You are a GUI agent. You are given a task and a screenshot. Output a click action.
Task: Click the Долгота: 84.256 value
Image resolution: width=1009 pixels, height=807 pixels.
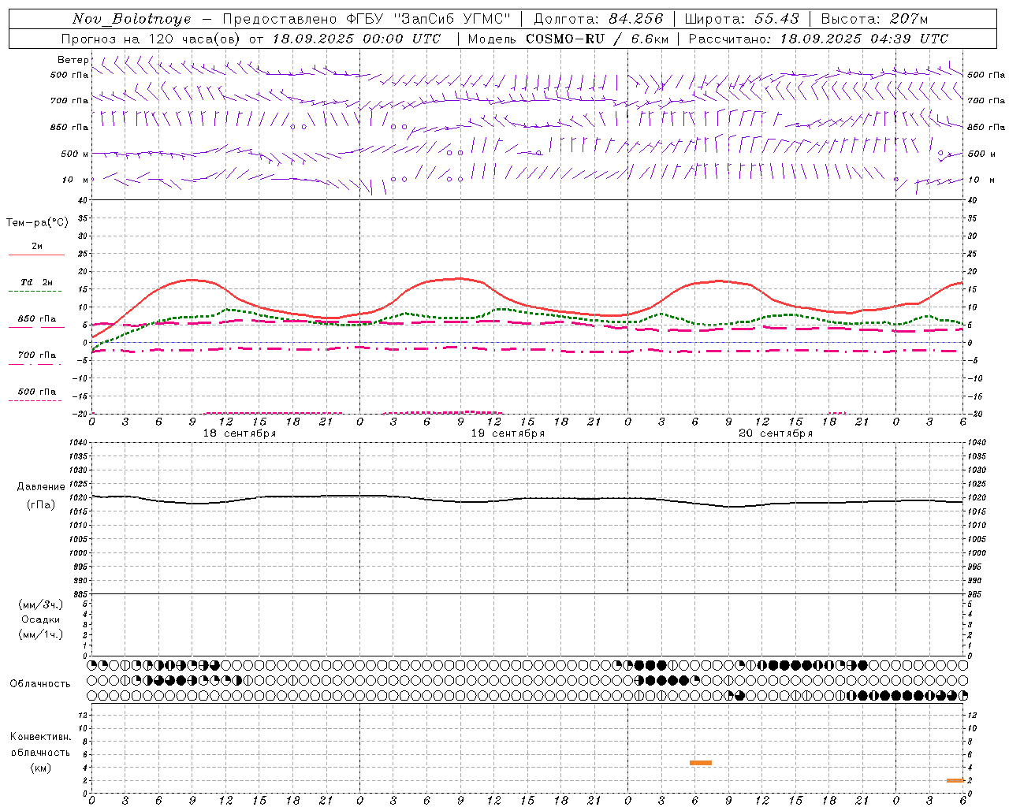[x=598, y=19]
